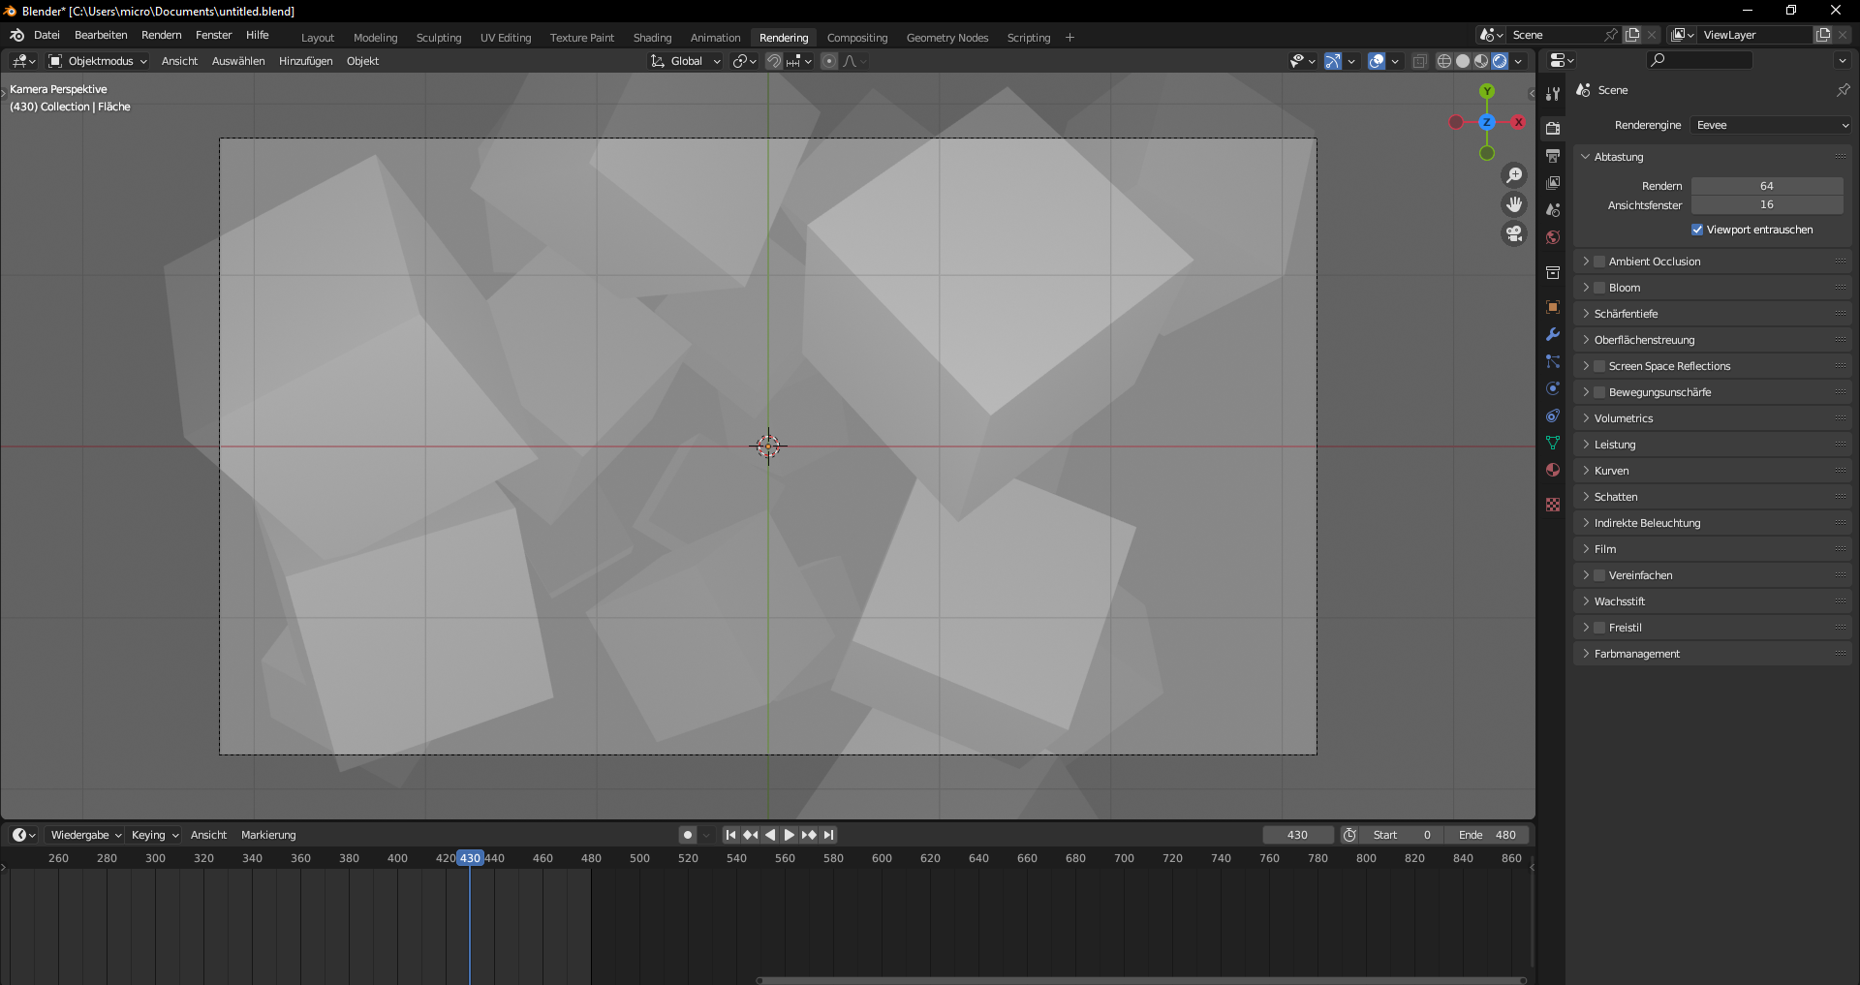Select the World Properties globe icon
The height and width of the screenshot is (985, 1860).
[x=1553, y=235]
